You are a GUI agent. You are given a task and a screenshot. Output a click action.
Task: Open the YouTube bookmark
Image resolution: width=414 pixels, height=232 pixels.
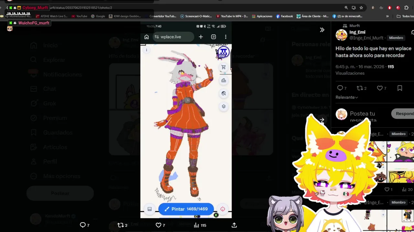click(x=80, y=16)
